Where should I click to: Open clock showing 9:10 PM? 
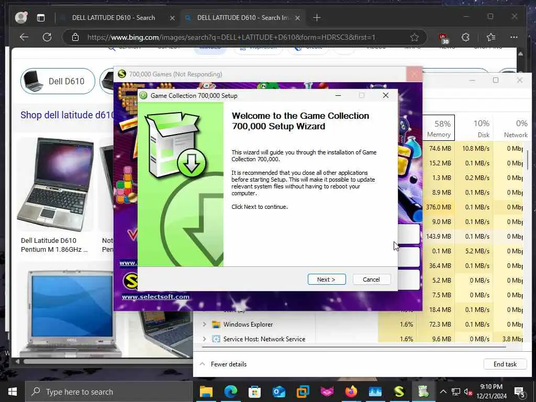[x=491, y=392]
